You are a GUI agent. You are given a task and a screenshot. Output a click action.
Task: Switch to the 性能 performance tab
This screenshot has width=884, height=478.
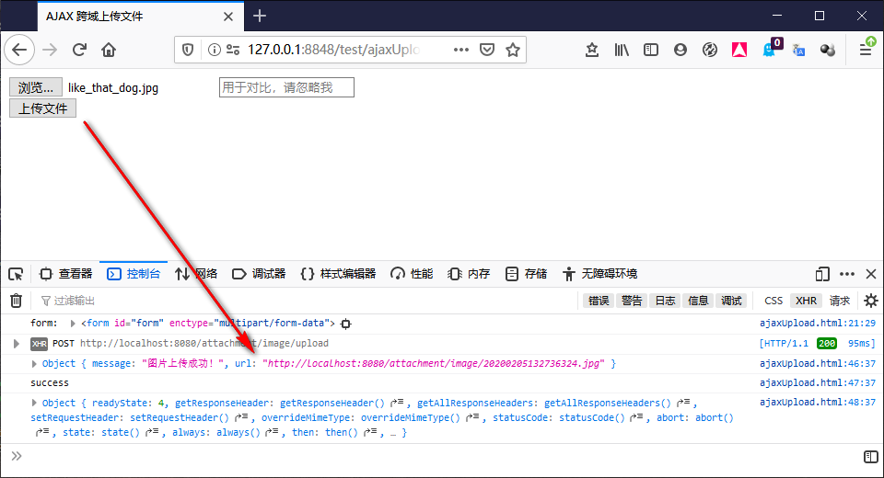click(x=412, y=274)
